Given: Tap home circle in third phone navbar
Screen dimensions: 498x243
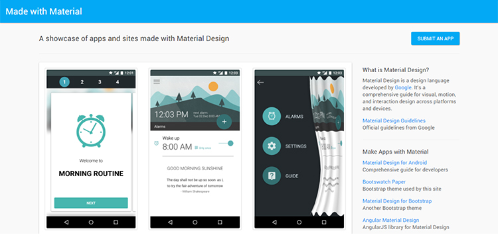Looking at the screenshot, I should coord(299,222).
